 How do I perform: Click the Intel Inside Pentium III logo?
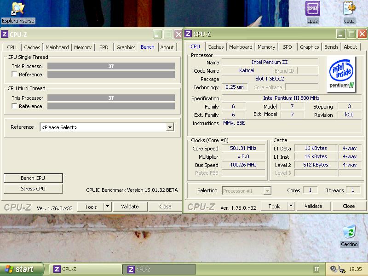point(341,74)
